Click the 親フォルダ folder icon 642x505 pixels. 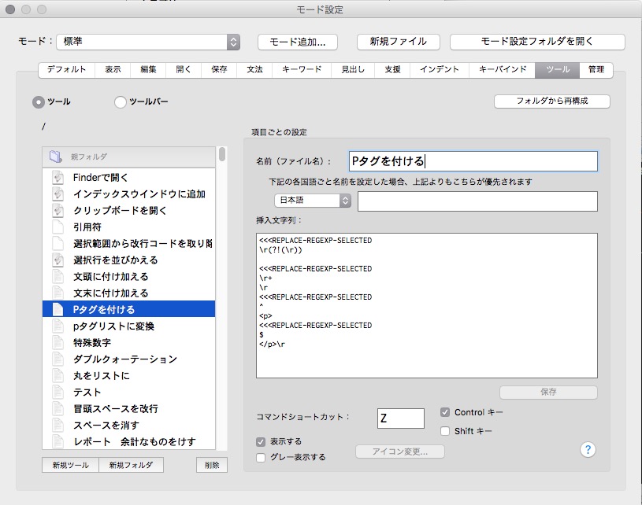[x=56, y=157]
